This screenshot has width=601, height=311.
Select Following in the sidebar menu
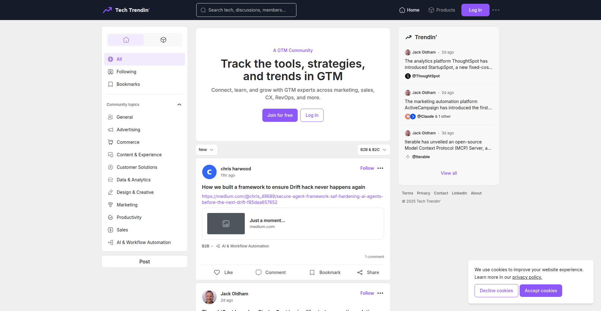[126, 72]
